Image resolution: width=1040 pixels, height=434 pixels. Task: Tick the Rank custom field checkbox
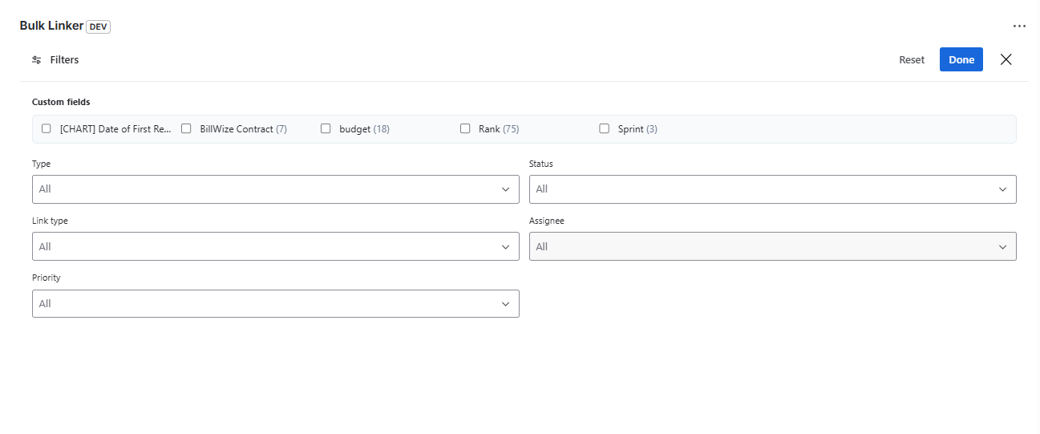[465, 128]
